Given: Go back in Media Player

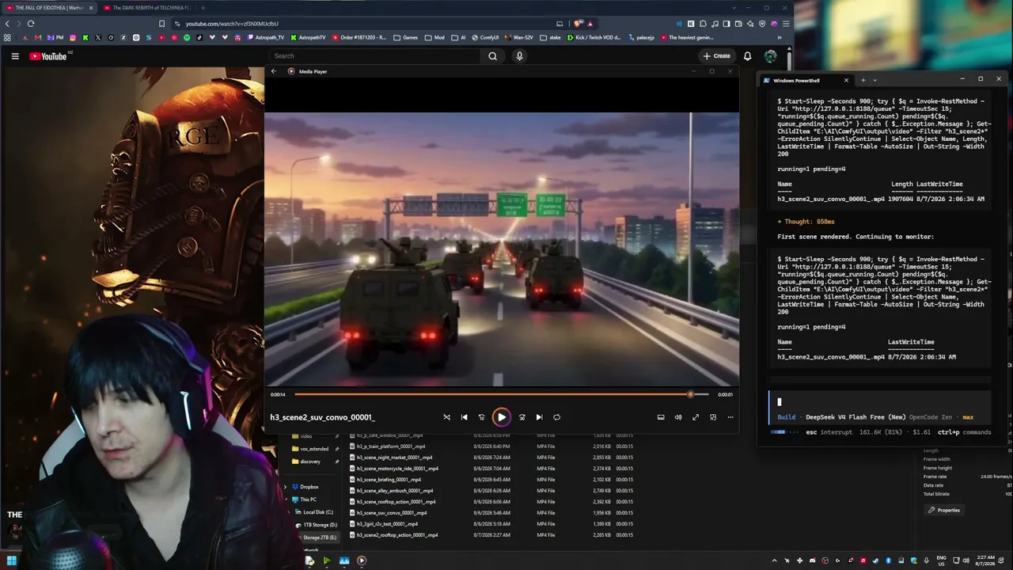Looking at the screenshot, I should [274, 71].
